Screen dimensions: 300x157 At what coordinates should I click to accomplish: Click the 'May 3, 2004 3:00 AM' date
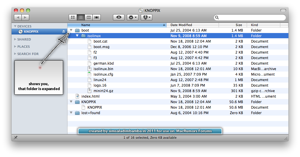click(x=189, y=96)
